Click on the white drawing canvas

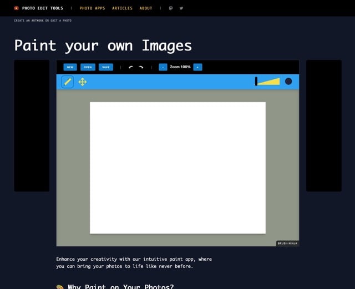[177, 168]
